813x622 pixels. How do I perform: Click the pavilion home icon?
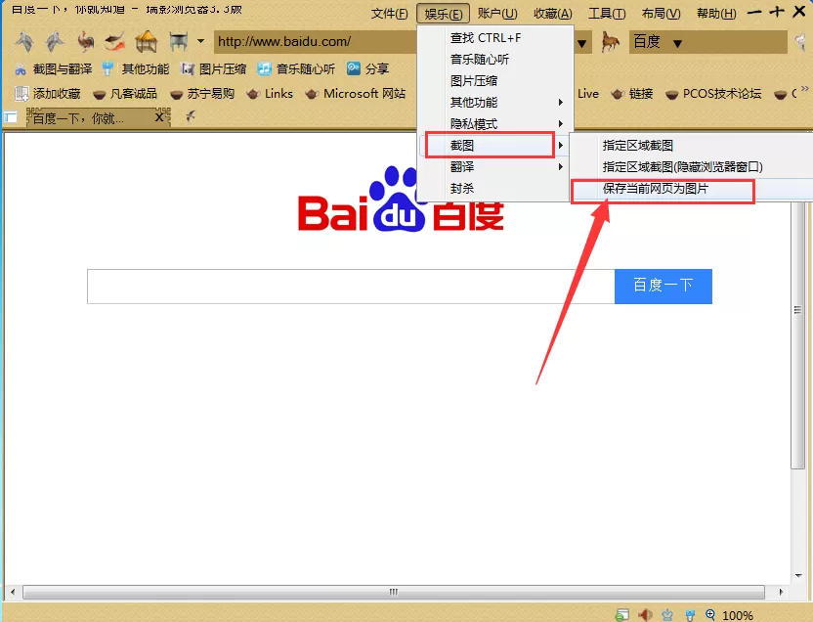(147, 41)
